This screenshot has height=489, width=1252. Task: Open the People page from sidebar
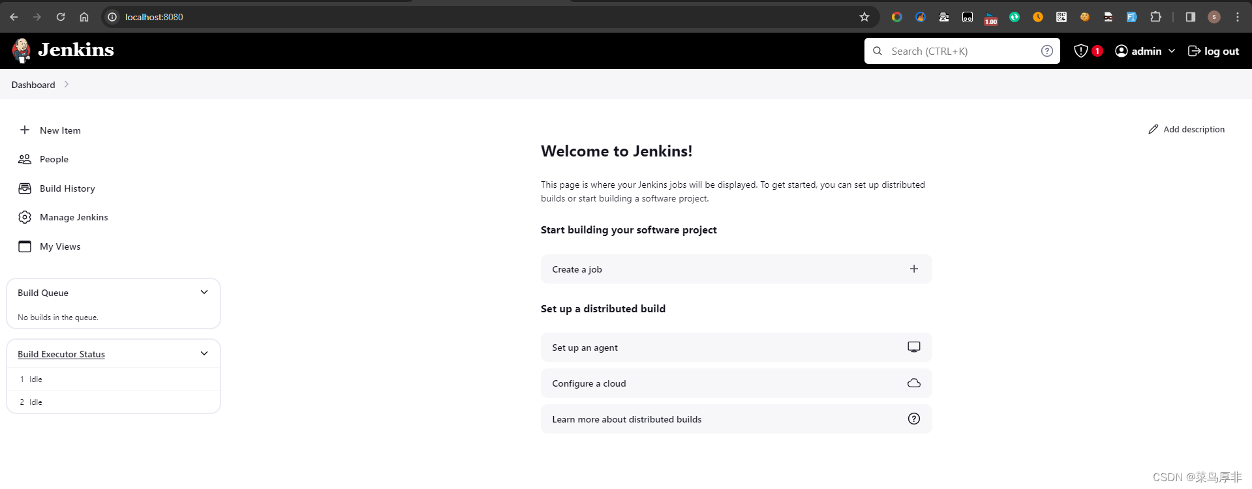tap(53, 159)
